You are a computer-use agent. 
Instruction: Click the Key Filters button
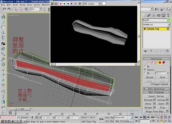click(124, 121)
